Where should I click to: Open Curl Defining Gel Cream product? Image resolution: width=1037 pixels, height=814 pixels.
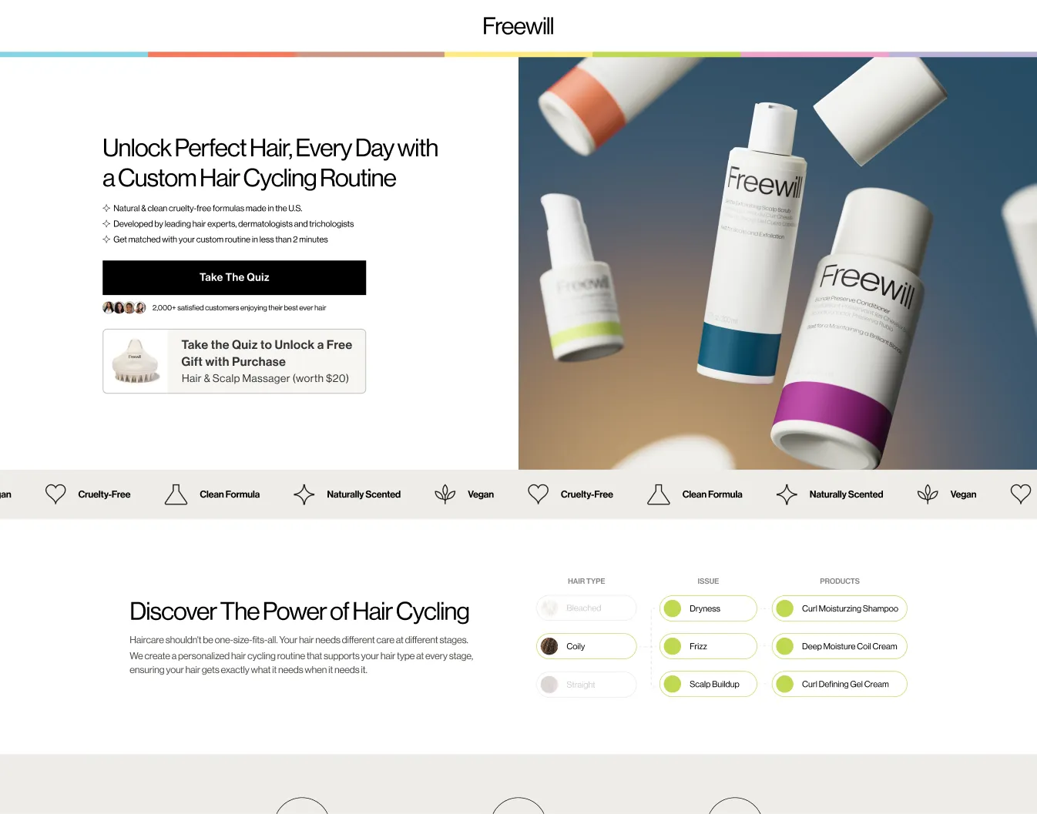pos(839,684)
